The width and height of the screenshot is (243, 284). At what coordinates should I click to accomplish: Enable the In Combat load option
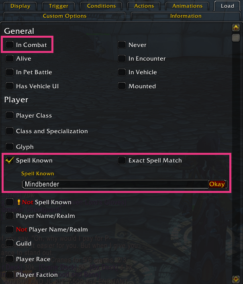(10, 45)
